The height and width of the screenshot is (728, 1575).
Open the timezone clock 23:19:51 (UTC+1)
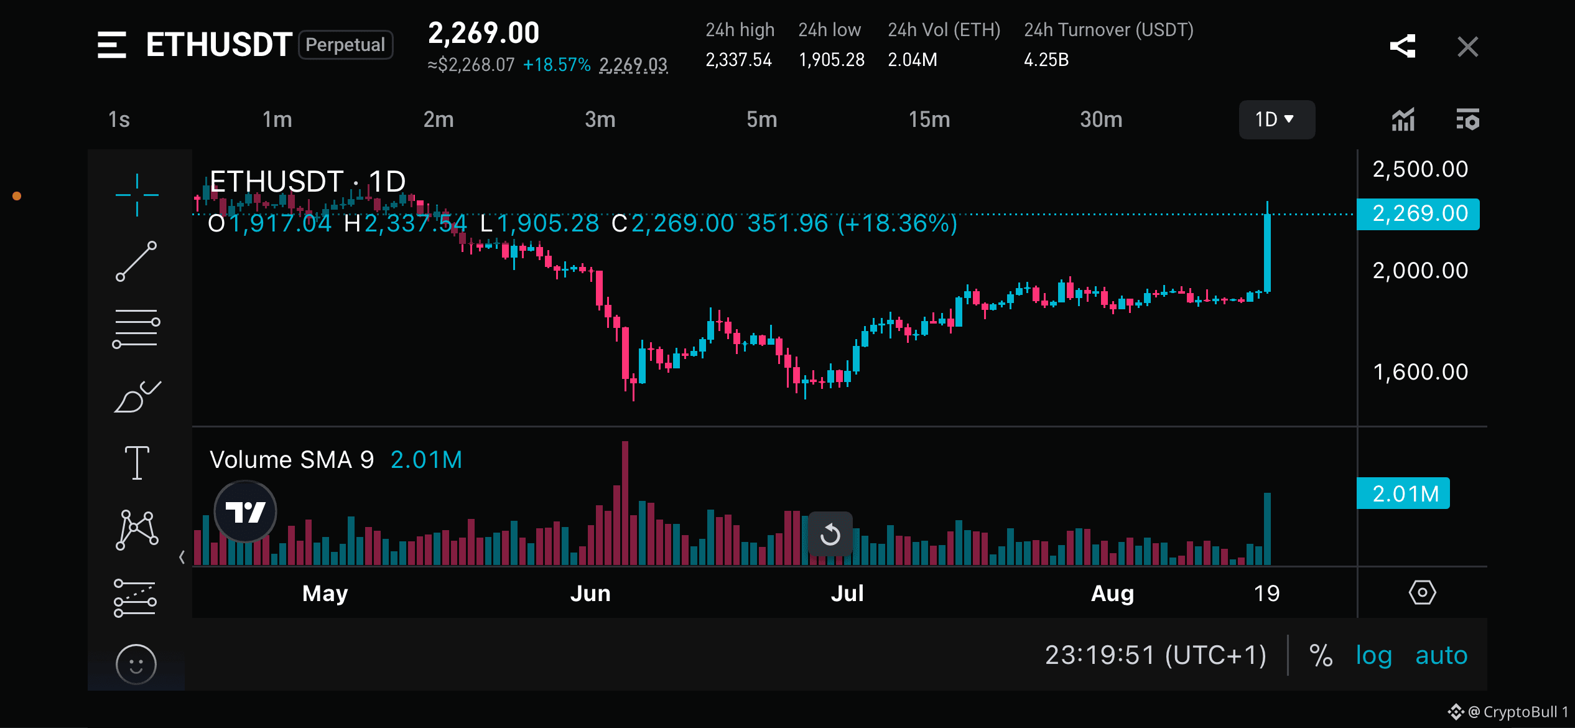click(x=1156, y=655)
